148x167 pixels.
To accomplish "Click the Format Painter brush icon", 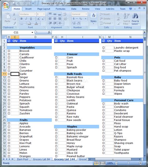I will click(14, 23).
